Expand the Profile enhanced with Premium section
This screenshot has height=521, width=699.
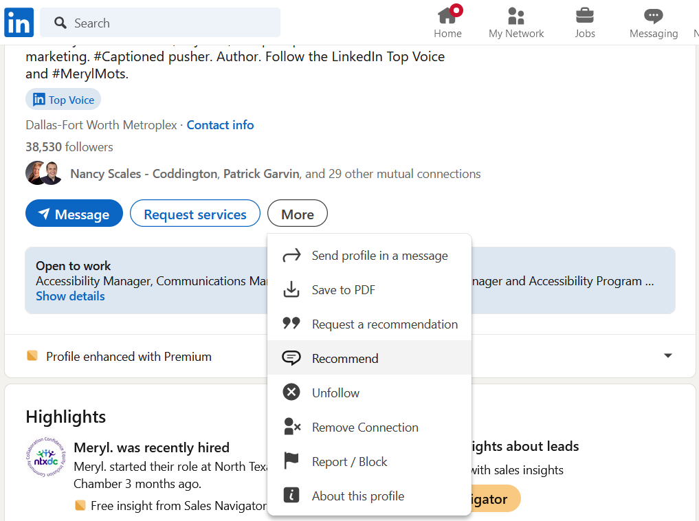[x=667, y=355]
